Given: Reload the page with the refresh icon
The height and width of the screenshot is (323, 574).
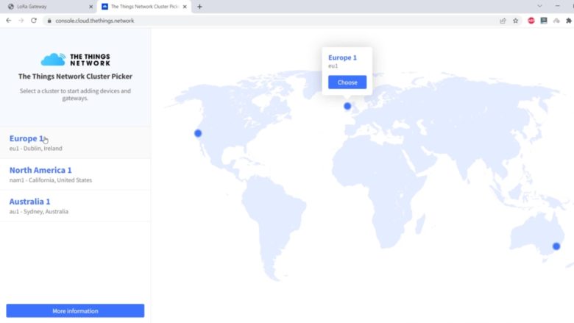Looking at the screenshot, I should pos(34,21).
